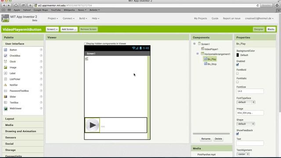The width and height of the screenshot is (281, 158).
Task: Click the Components panel horizontal scrollbar
Action: click(211, 133)
